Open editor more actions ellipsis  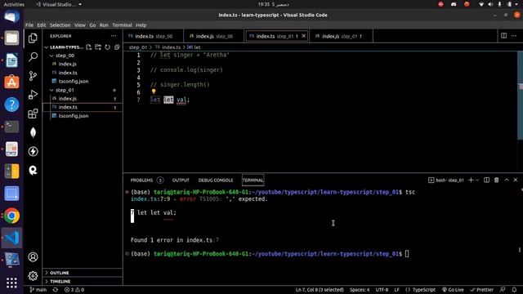pyautogui.click(x=514, y=36)
